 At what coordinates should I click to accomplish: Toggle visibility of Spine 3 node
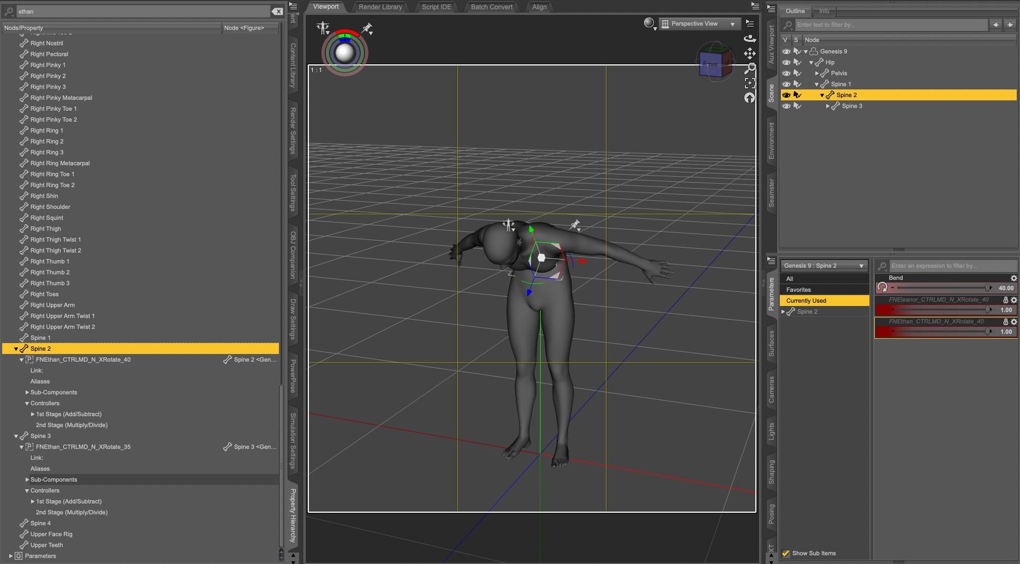(x=786, y=106)
